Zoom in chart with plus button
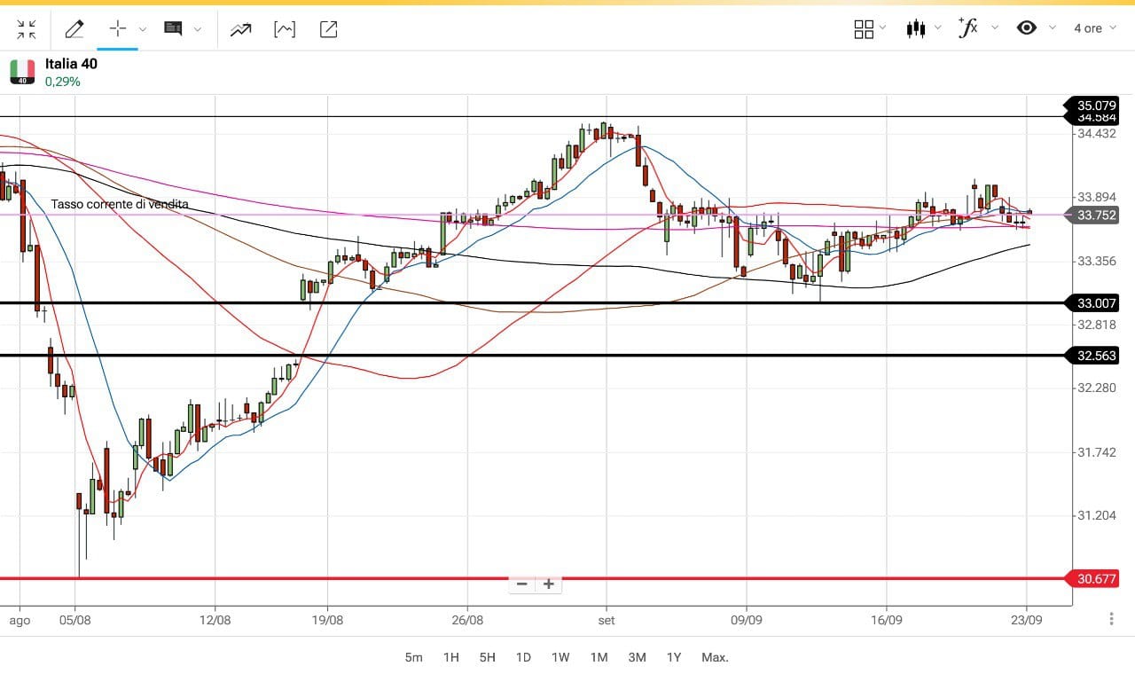 pos(549,584)
